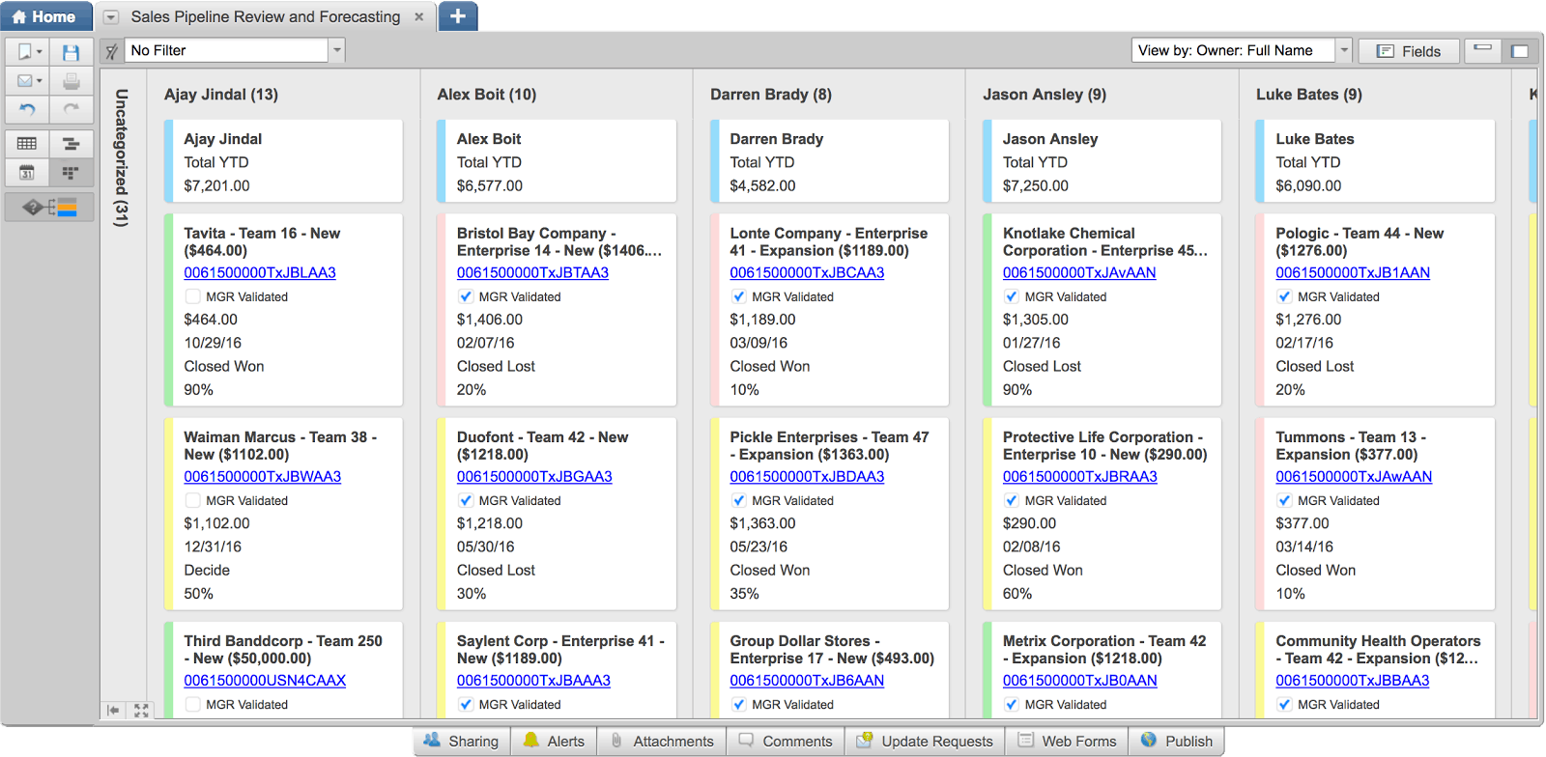Click the filter funnel icon
1546x757 pixels.
click(112, 50)
